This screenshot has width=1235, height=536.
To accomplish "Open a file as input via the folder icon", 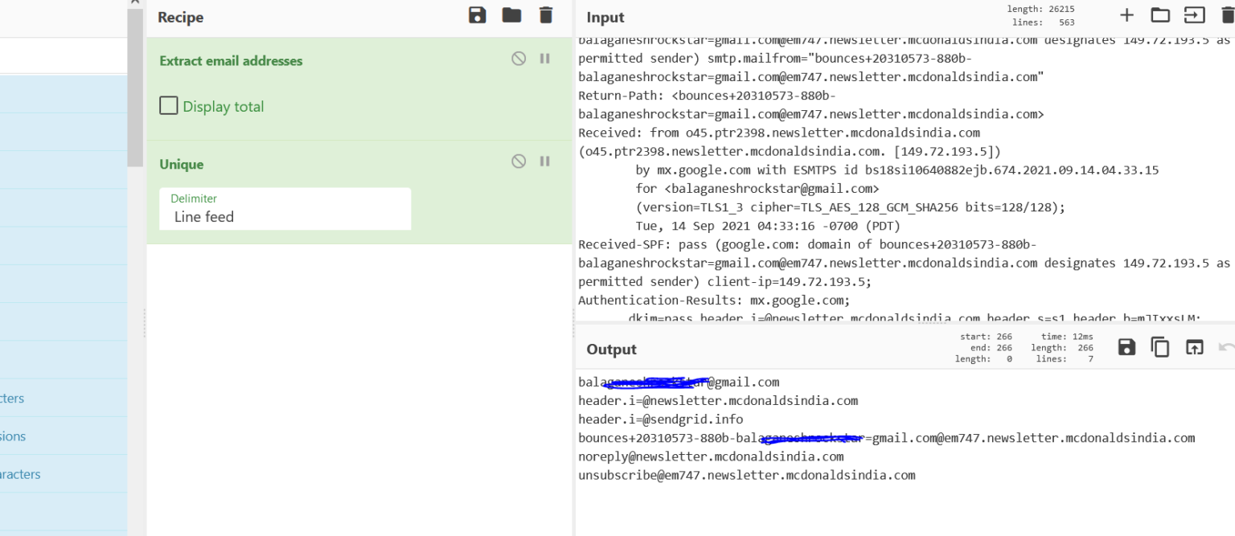I will (x=1160, y=15).
